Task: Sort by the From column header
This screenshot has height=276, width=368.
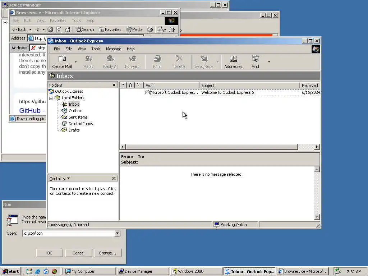Action: click(x=171, y=86)
